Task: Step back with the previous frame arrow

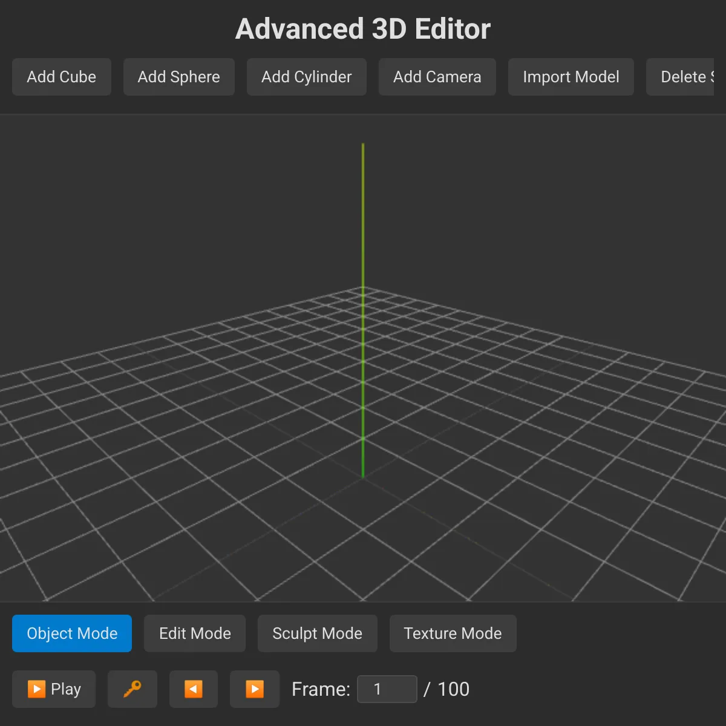Action: pos(193,689)
